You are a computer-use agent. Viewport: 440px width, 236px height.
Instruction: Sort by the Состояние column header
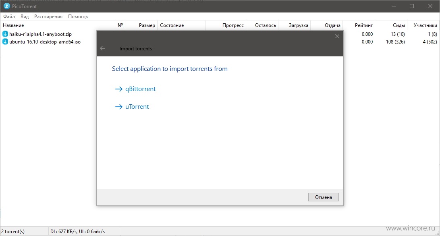click(x=181, y=25)
